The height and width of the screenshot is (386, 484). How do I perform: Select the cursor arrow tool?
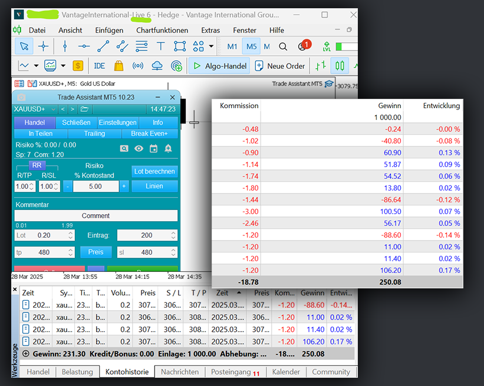pos(24,46)
